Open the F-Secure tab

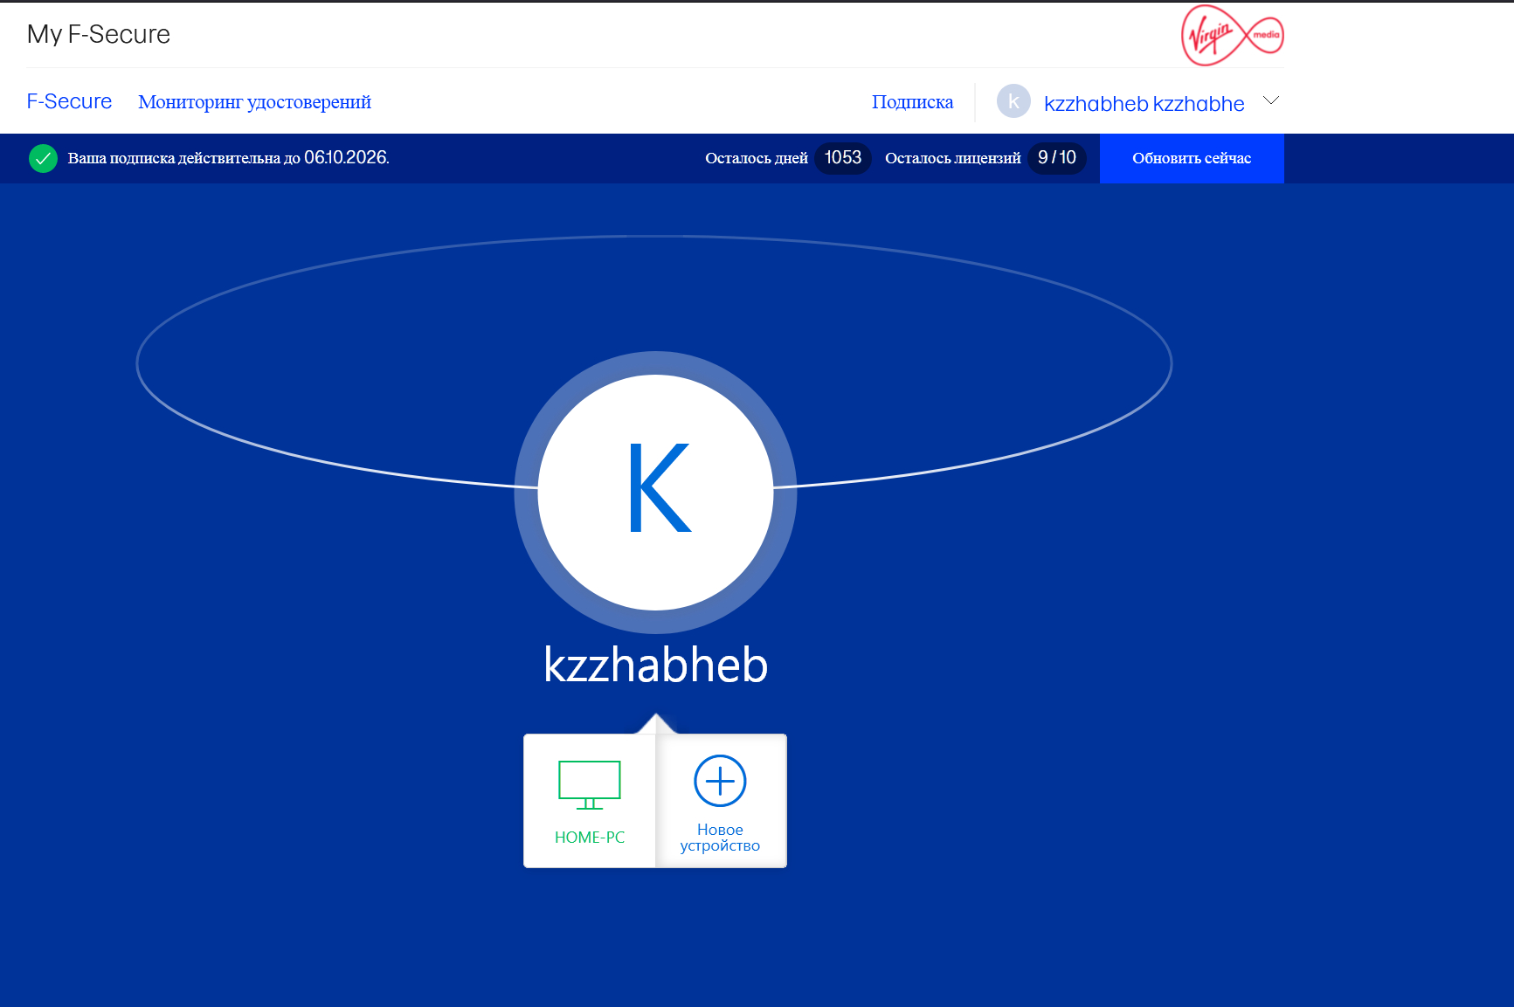coord(69,101)
